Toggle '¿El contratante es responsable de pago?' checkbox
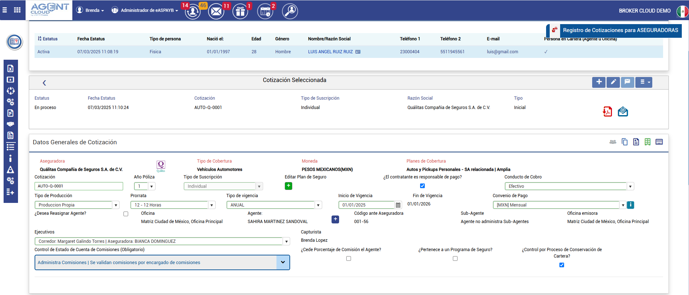 click(422, 186)
